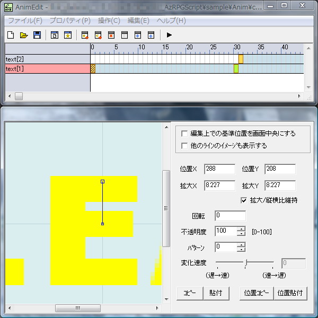Open an animation file via folder icon

[x=24, y=35]
